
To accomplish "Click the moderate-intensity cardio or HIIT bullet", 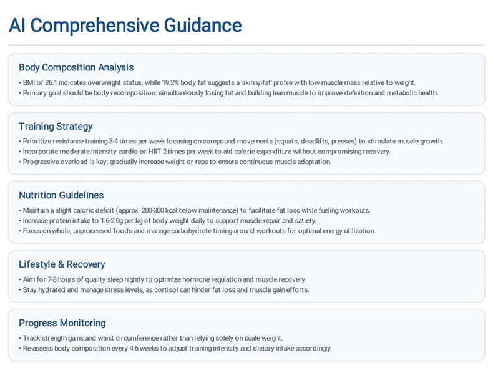I will coord(204,152).
